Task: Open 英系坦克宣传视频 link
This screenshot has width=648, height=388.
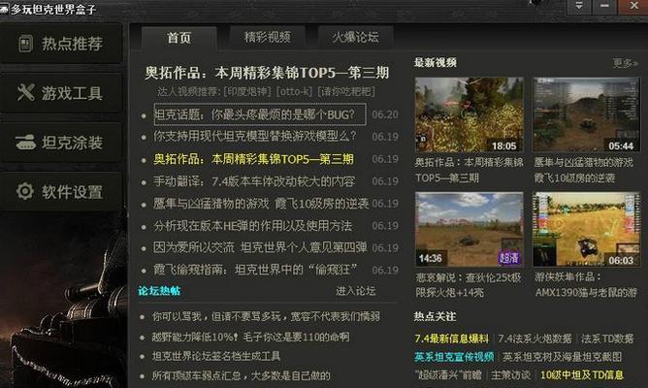Action: coord(454,357)
